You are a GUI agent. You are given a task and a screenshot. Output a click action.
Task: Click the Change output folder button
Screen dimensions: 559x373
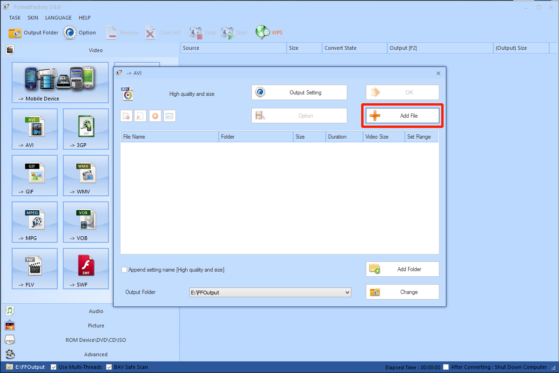(x=403, y=292)
